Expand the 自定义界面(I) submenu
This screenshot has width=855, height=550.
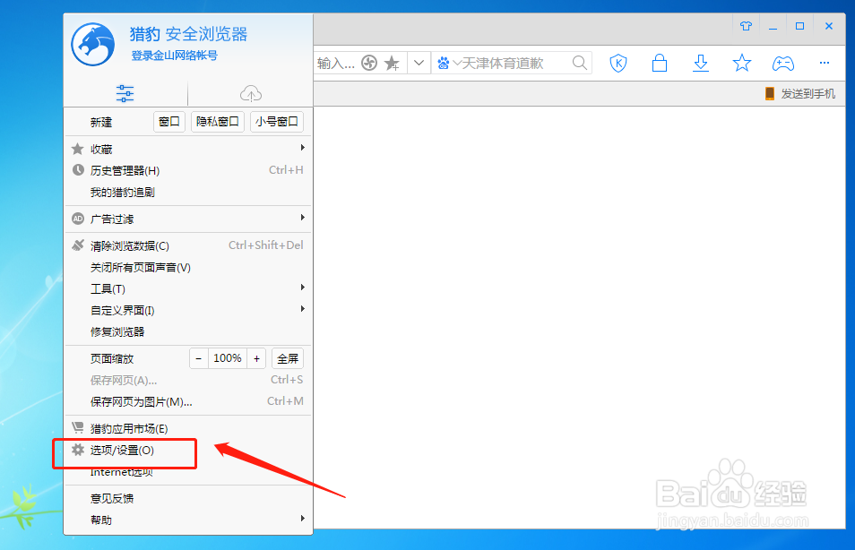click(188, 310)
